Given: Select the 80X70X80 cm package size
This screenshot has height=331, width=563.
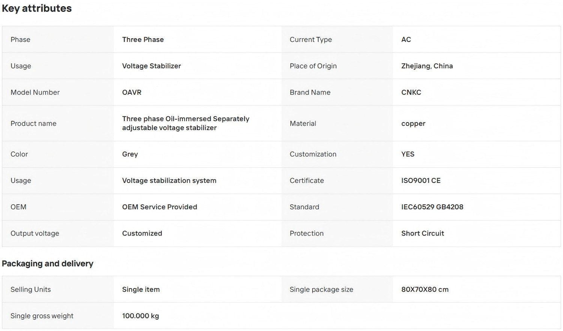Looking at the screenshot, I should tap(425, 289).
